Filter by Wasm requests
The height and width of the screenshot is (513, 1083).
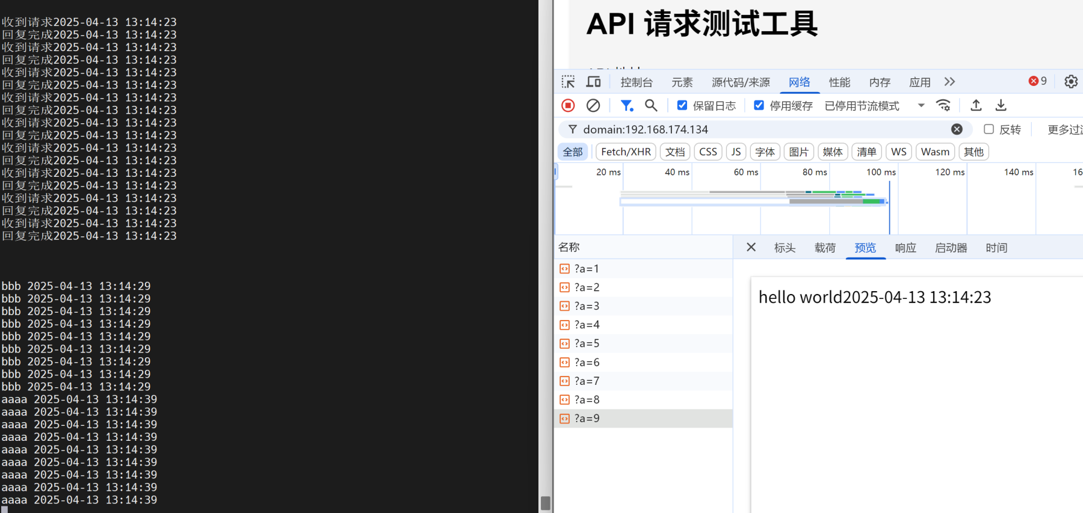pos(935,152)
